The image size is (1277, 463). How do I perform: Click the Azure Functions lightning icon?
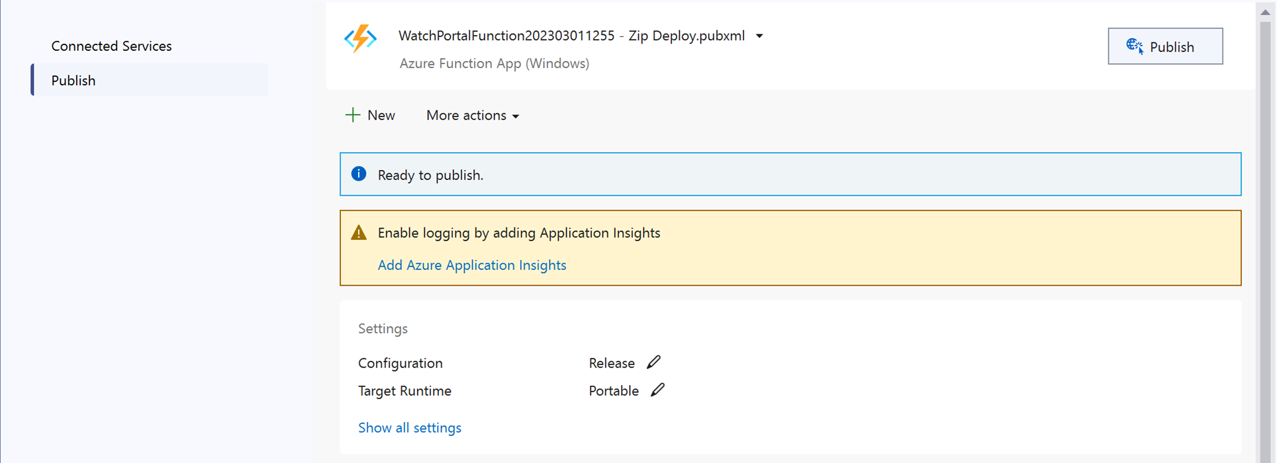(x=360, y=38)
